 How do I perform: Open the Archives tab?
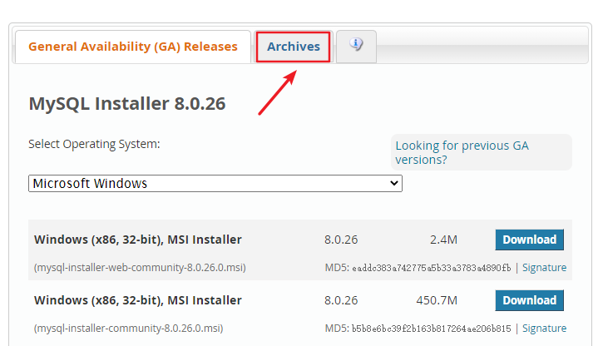(293, 47)
